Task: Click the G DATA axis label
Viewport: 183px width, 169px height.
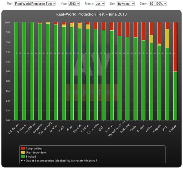Action: pos(85,128)
